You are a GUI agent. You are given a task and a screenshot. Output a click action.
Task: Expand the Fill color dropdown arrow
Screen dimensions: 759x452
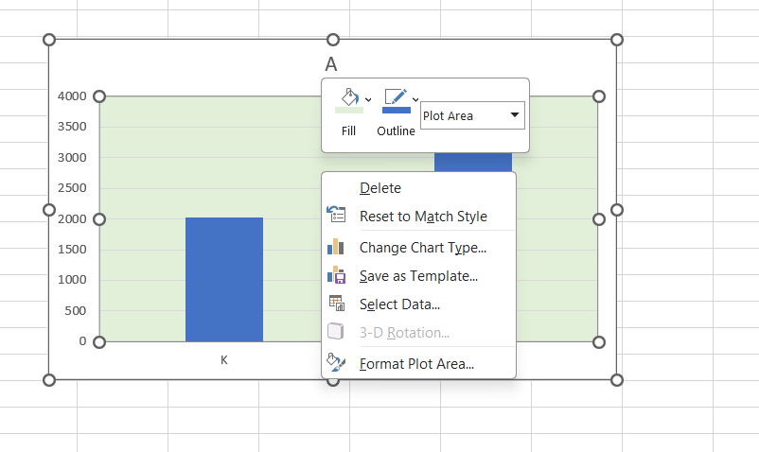(368, 99)
